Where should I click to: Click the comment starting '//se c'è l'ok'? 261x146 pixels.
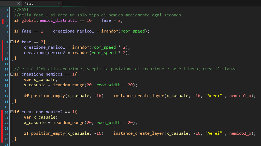pyautogui.click(x=125, y=69)
